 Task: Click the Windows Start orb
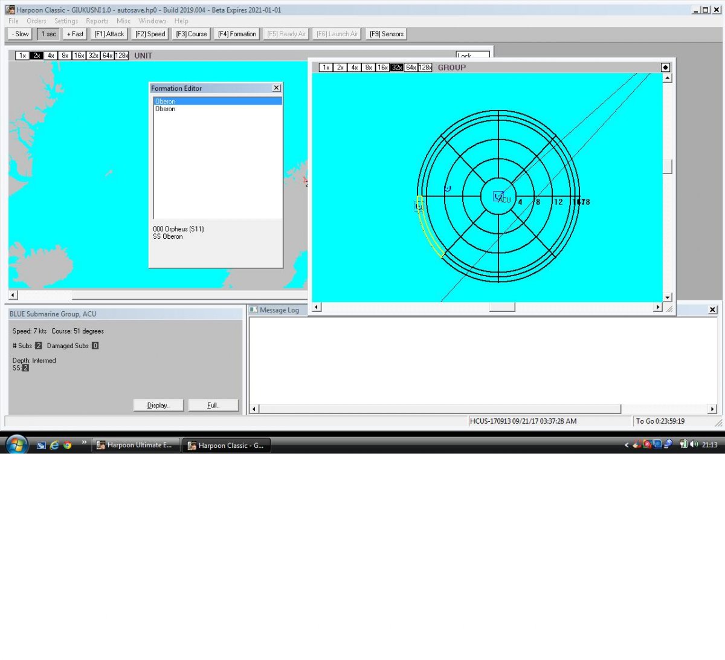16,444
